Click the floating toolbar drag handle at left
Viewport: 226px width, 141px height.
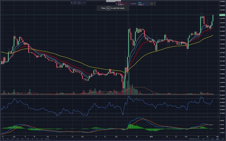coord(71,2)
